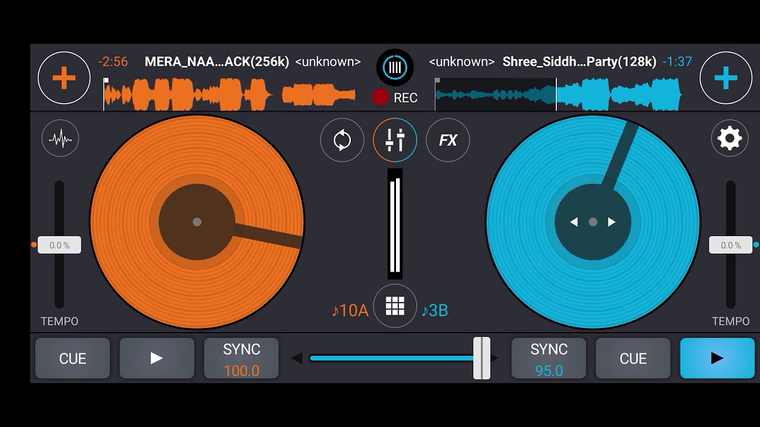
Task: Click the -2:56 remaining time
Action: point(113,62)
